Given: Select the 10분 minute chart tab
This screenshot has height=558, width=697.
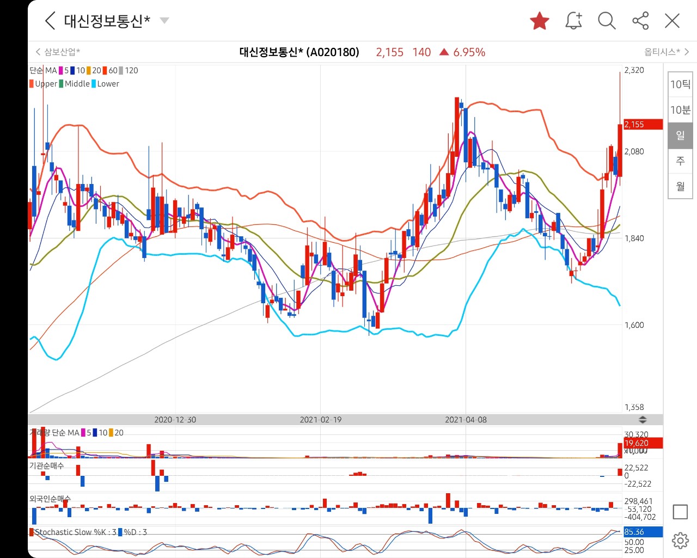Looking at the screenshot, I should pos(680,110).
